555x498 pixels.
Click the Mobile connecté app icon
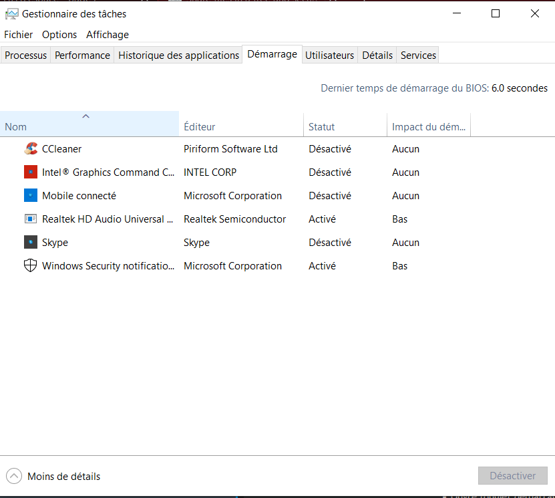click(x=30, y=196)
